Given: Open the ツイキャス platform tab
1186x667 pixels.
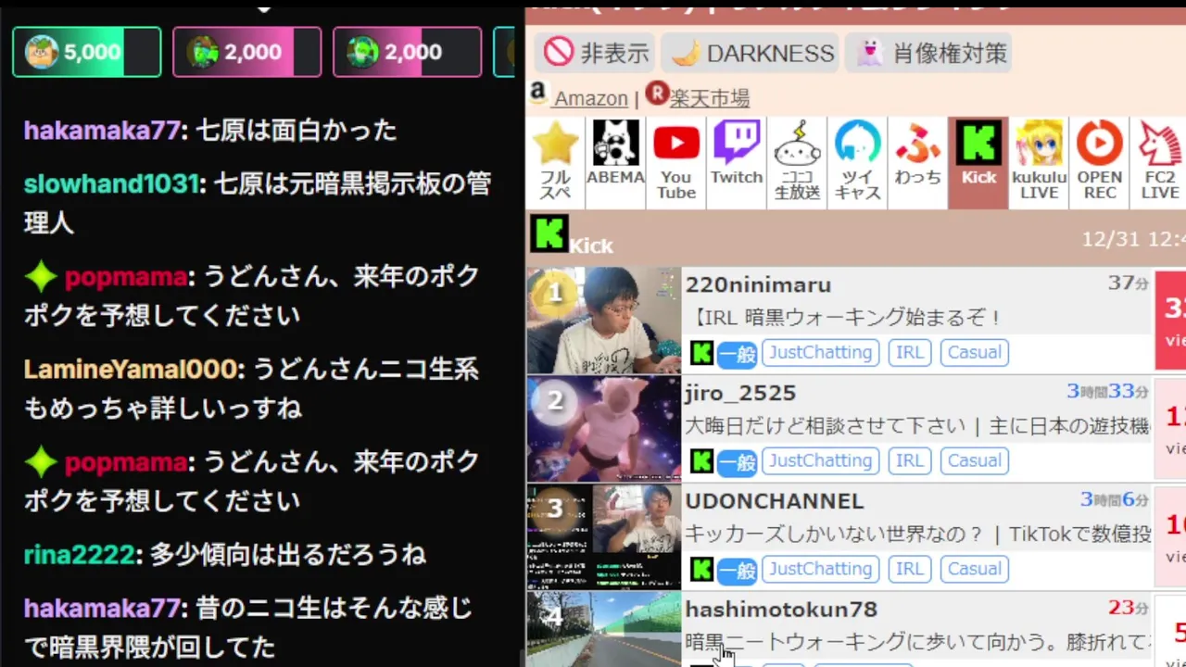Looking at the screenshot, I should pos(858,163).
